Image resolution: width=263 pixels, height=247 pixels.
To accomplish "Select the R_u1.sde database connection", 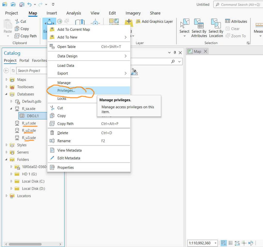I will [29, 123].
